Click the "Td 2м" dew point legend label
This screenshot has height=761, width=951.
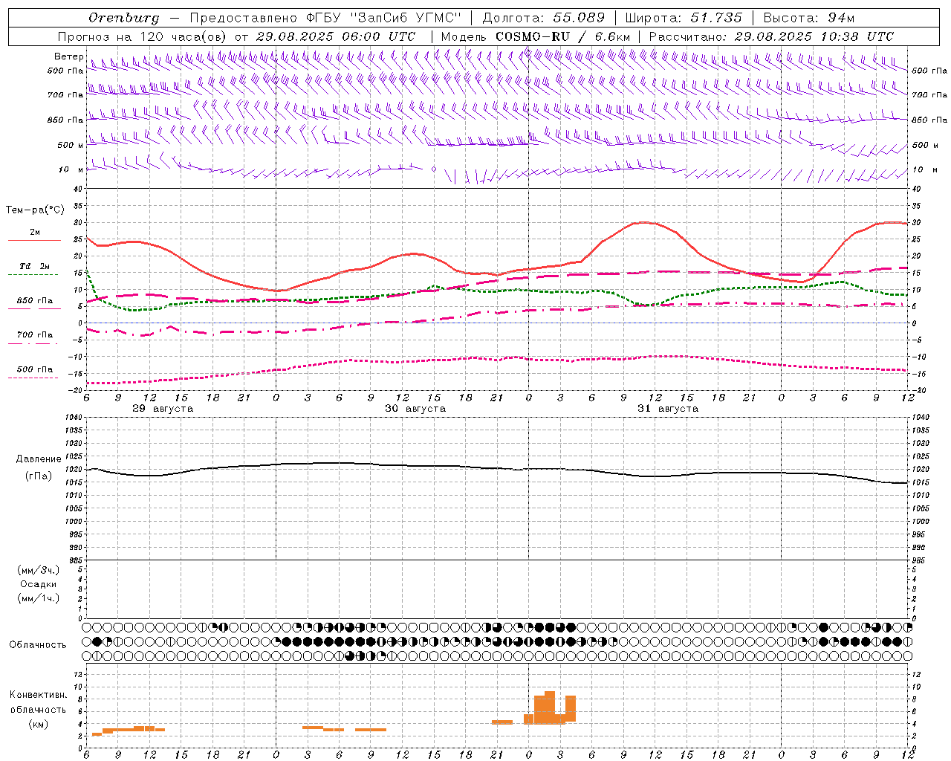pyautogui.click(x=34, y=266)
